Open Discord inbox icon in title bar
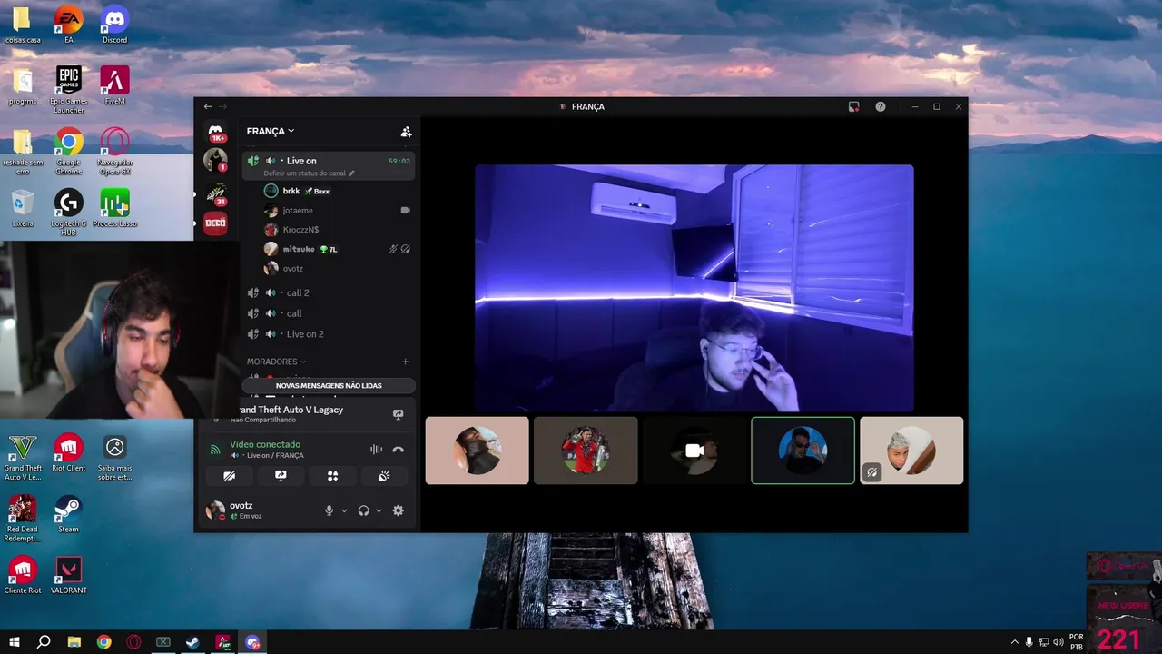Viewport: 1162px width, 654px height. 854,106
